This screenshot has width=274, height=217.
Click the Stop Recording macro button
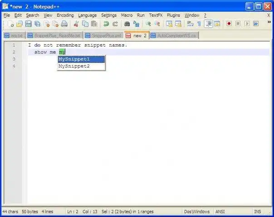coord(238,24)
